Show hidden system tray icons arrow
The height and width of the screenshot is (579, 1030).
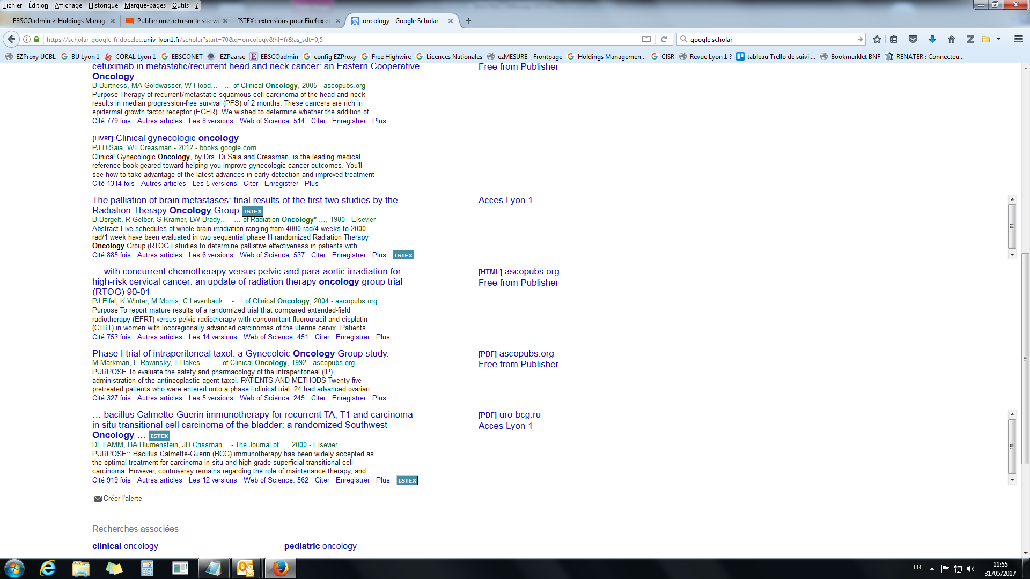click(x=932, y=569)
